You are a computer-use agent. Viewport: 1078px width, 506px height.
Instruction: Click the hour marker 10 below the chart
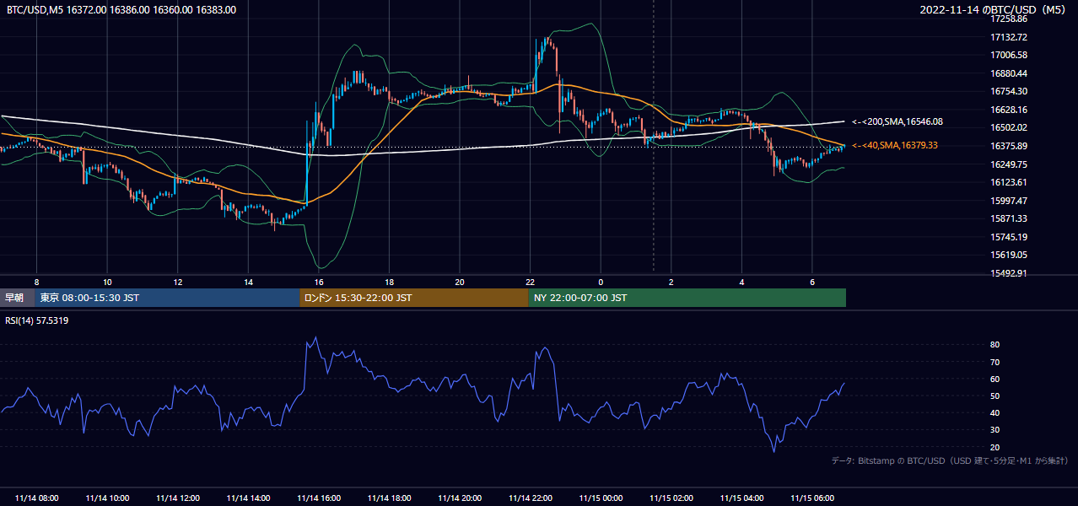tap(107, 282)
